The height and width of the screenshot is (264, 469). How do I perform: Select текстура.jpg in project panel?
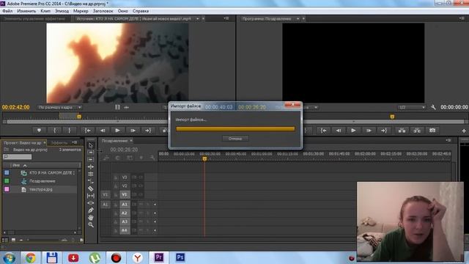pos(40,189)
